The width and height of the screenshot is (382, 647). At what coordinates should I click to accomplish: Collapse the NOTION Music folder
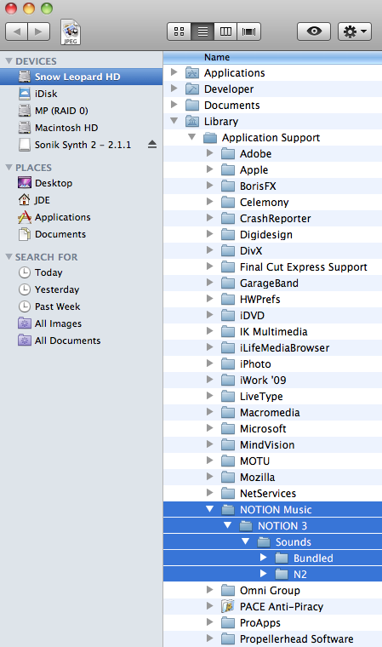coord(210,509)
